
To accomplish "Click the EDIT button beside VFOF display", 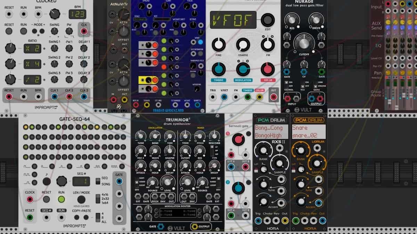I will pyautogui.click(x=267, y=20).
